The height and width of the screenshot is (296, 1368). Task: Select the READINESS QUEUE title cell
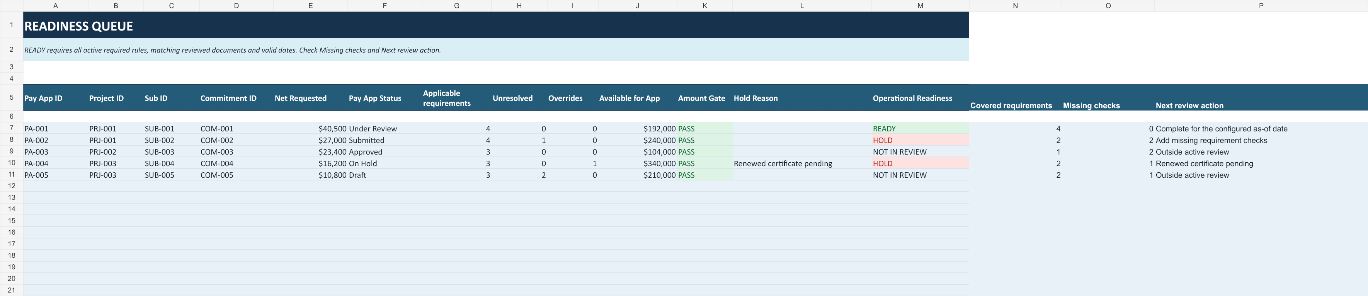[496, 25]
